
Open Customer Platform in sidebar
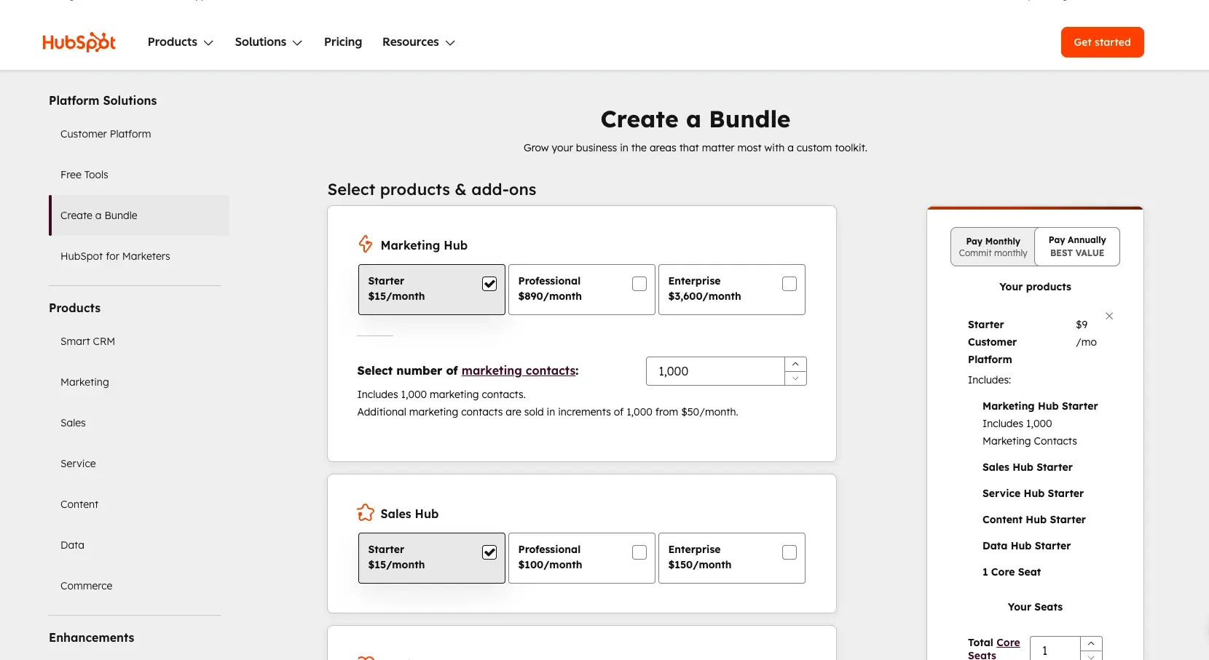click(106, 134)
